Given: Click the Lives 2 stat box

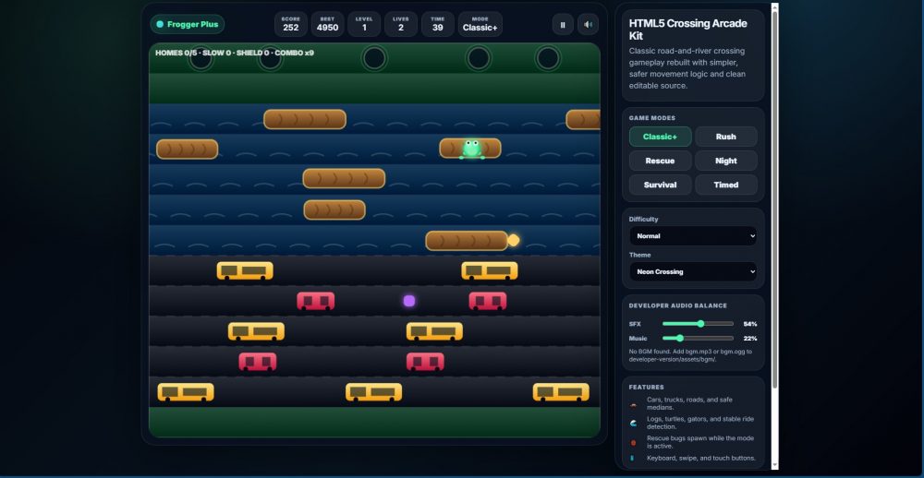Looking at the screenshot, I should 401,24.
